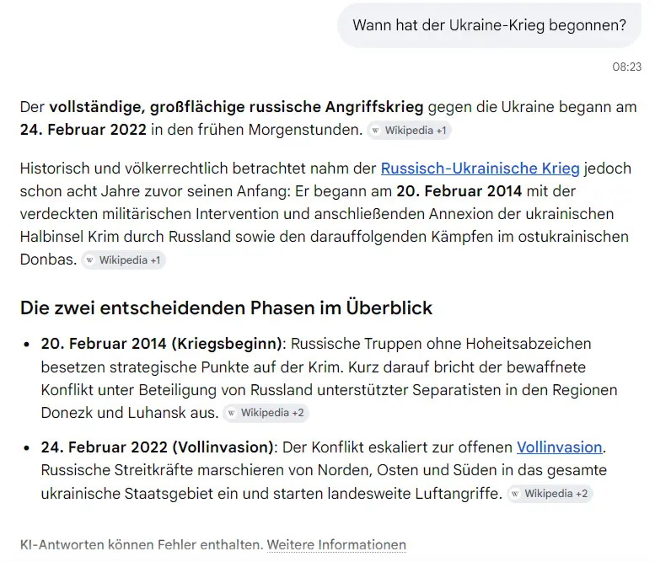Click Wikipedia icon after 'Luhansk aus.'
The height and width of the screenshot is (562, 655).
tap(231, 413)
